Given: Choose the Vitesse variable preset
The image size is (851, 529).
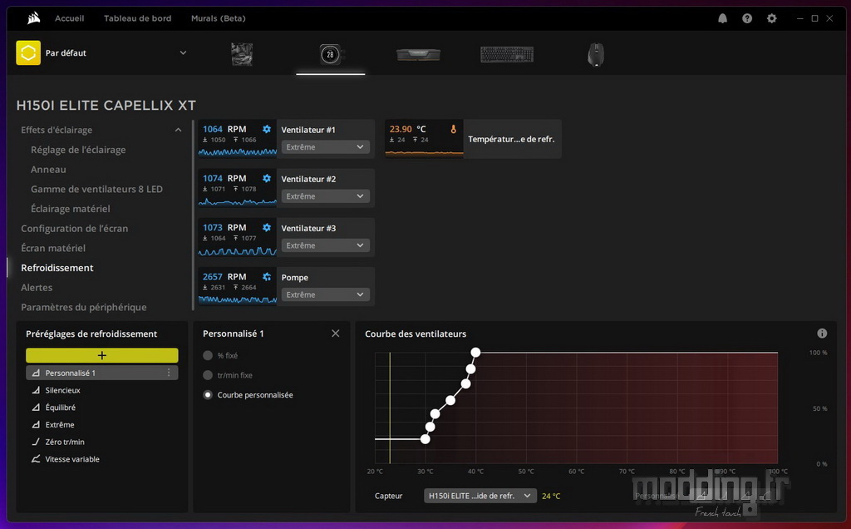Looking at the screenshot, I should [x=72, y=459].
